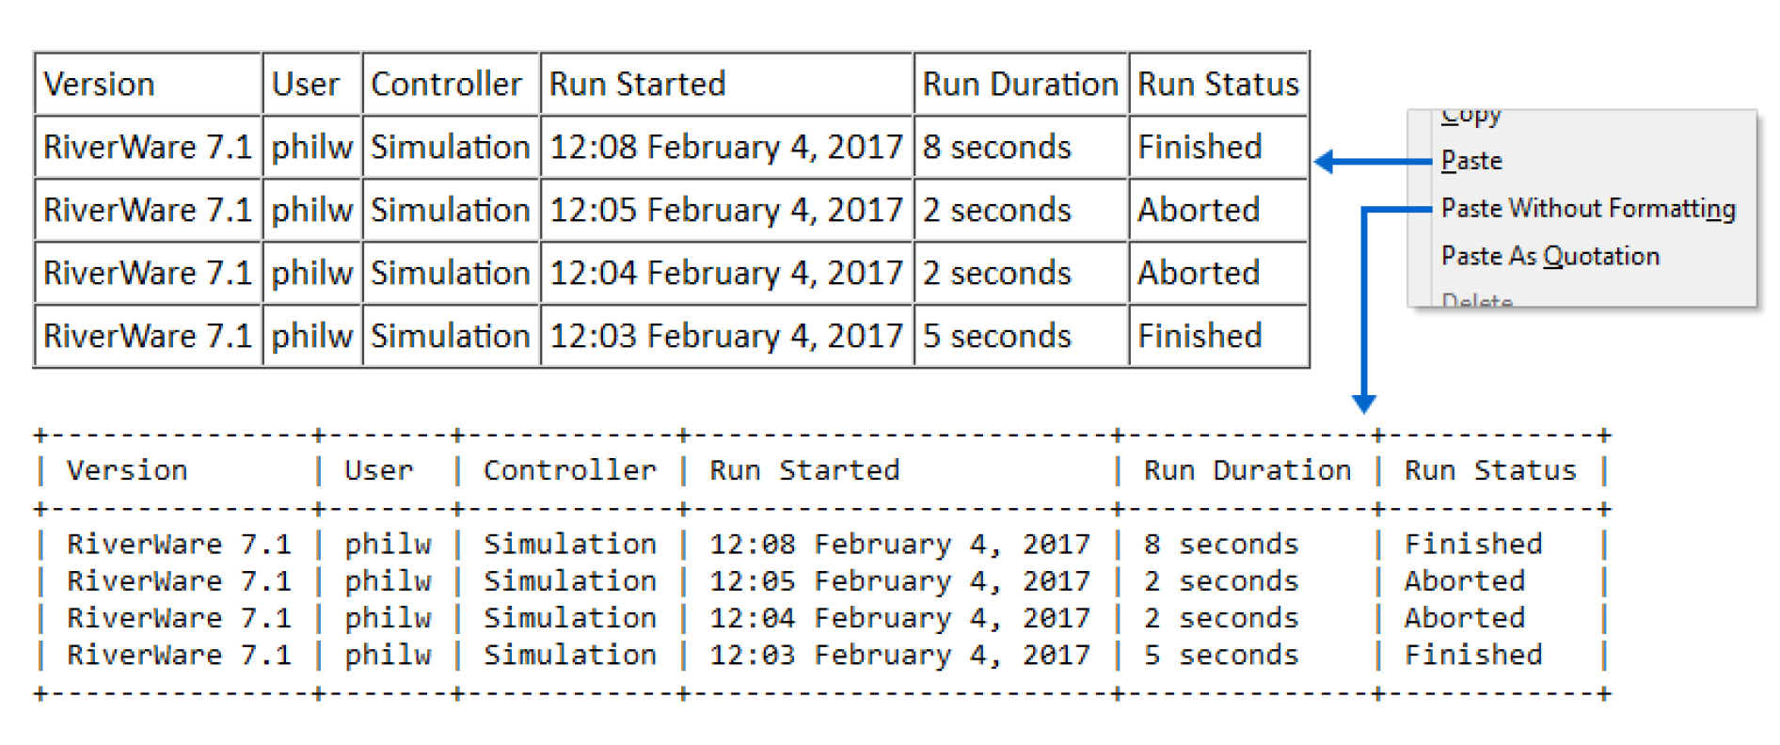This screenshot has width=1780, height=745.
Task: Select the 12:08 February 4 cell in formatted table
Action: pos(725,148)
